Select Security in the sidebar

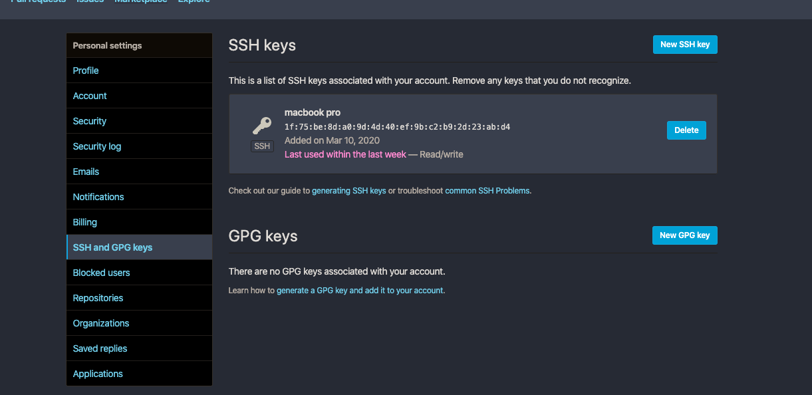[x=90, y=121]
